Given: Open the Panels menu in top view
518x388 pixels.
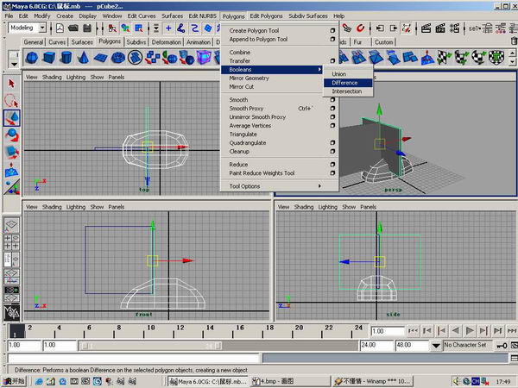Looking at the screenshot, I should coord(117,78).
